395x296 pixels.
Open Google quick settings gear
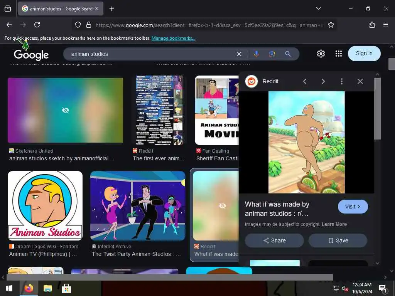(321, 54)
